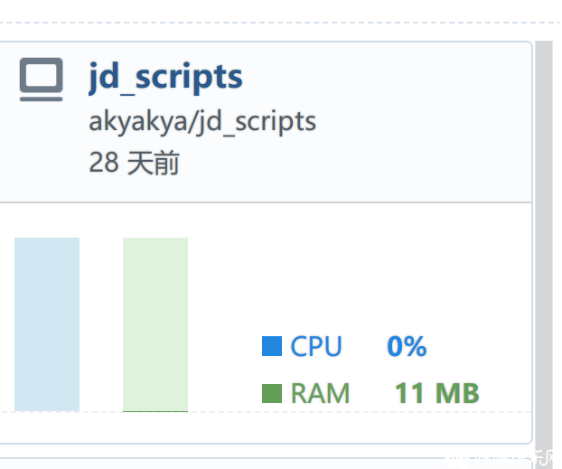The height and width of the screenshot is (469, 562).
Task: Open the jd_scripts container title
Action: 165,77
